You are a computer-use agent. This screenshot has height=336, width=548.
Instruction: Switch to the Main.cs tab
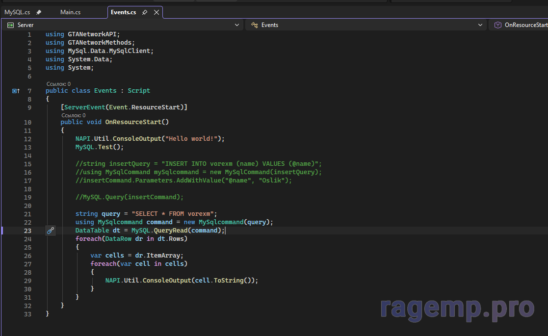pyautogui.click(x=70, y=12)
